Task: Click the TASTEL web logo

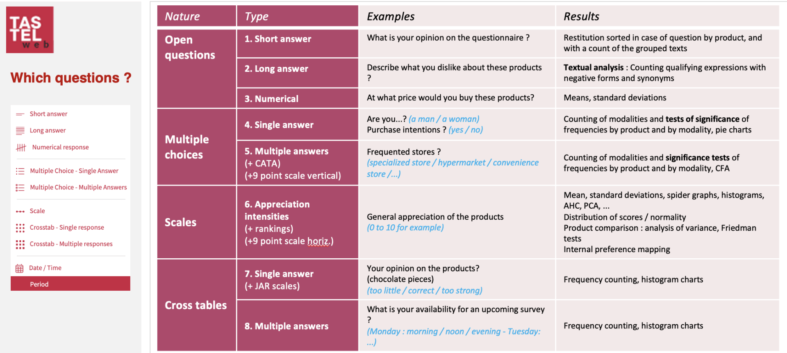Action: tap(30, 30)
